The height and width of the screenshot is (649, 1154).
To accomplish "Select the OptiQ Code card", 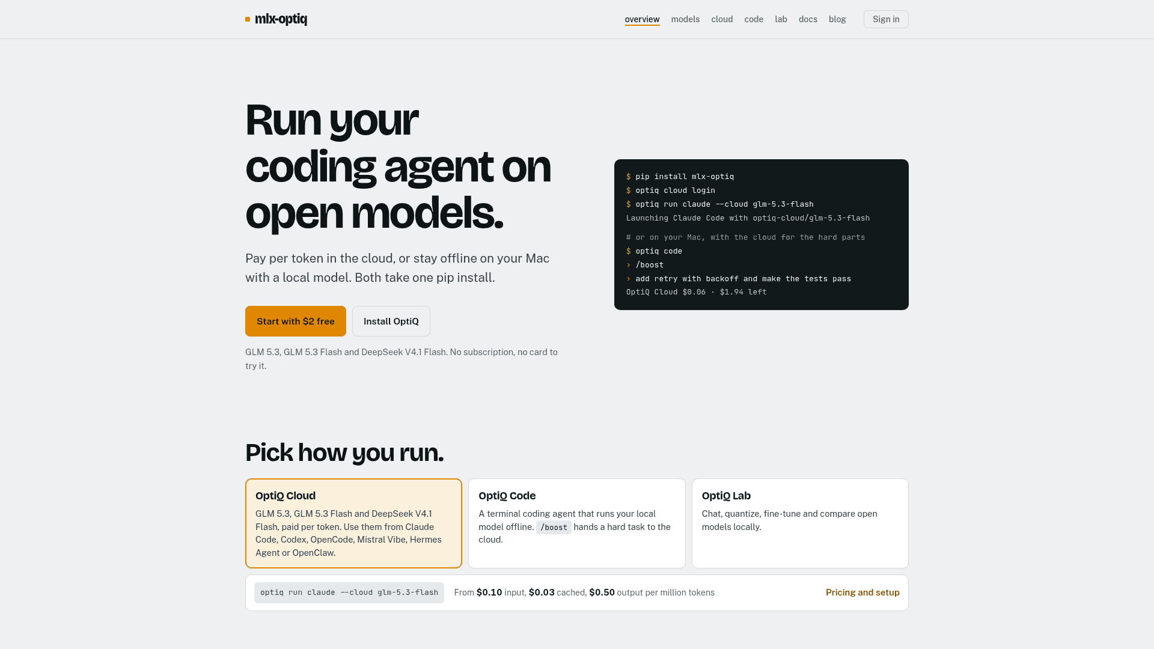I will coord(577,523).
